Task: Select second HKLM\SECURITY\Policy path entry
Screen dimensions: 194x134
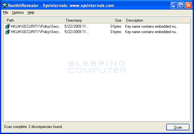Action: (x=36, y=32)
